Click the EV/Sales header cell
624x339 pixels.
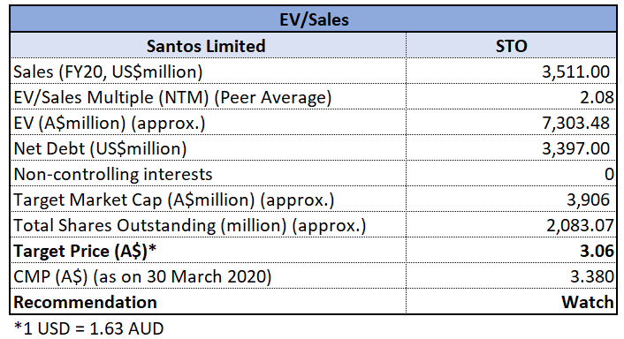pyautogui.click(x=314, y=19)
